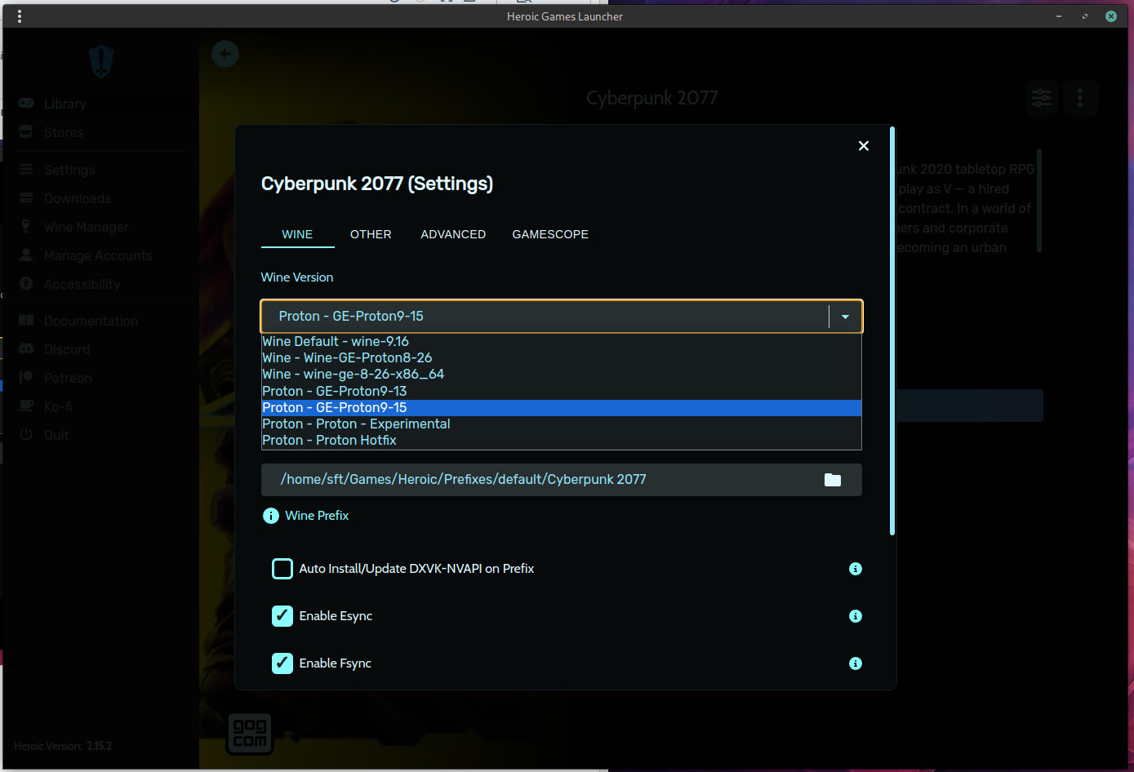
Task: Click the dialog's vertical scrollbar
Action: 892,331
